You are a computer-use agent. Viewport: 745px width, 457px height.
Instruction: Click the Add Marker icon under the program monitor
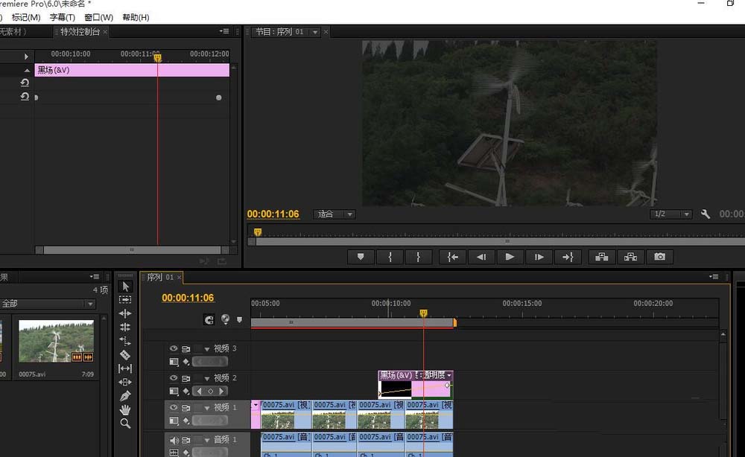pos(360,257)
